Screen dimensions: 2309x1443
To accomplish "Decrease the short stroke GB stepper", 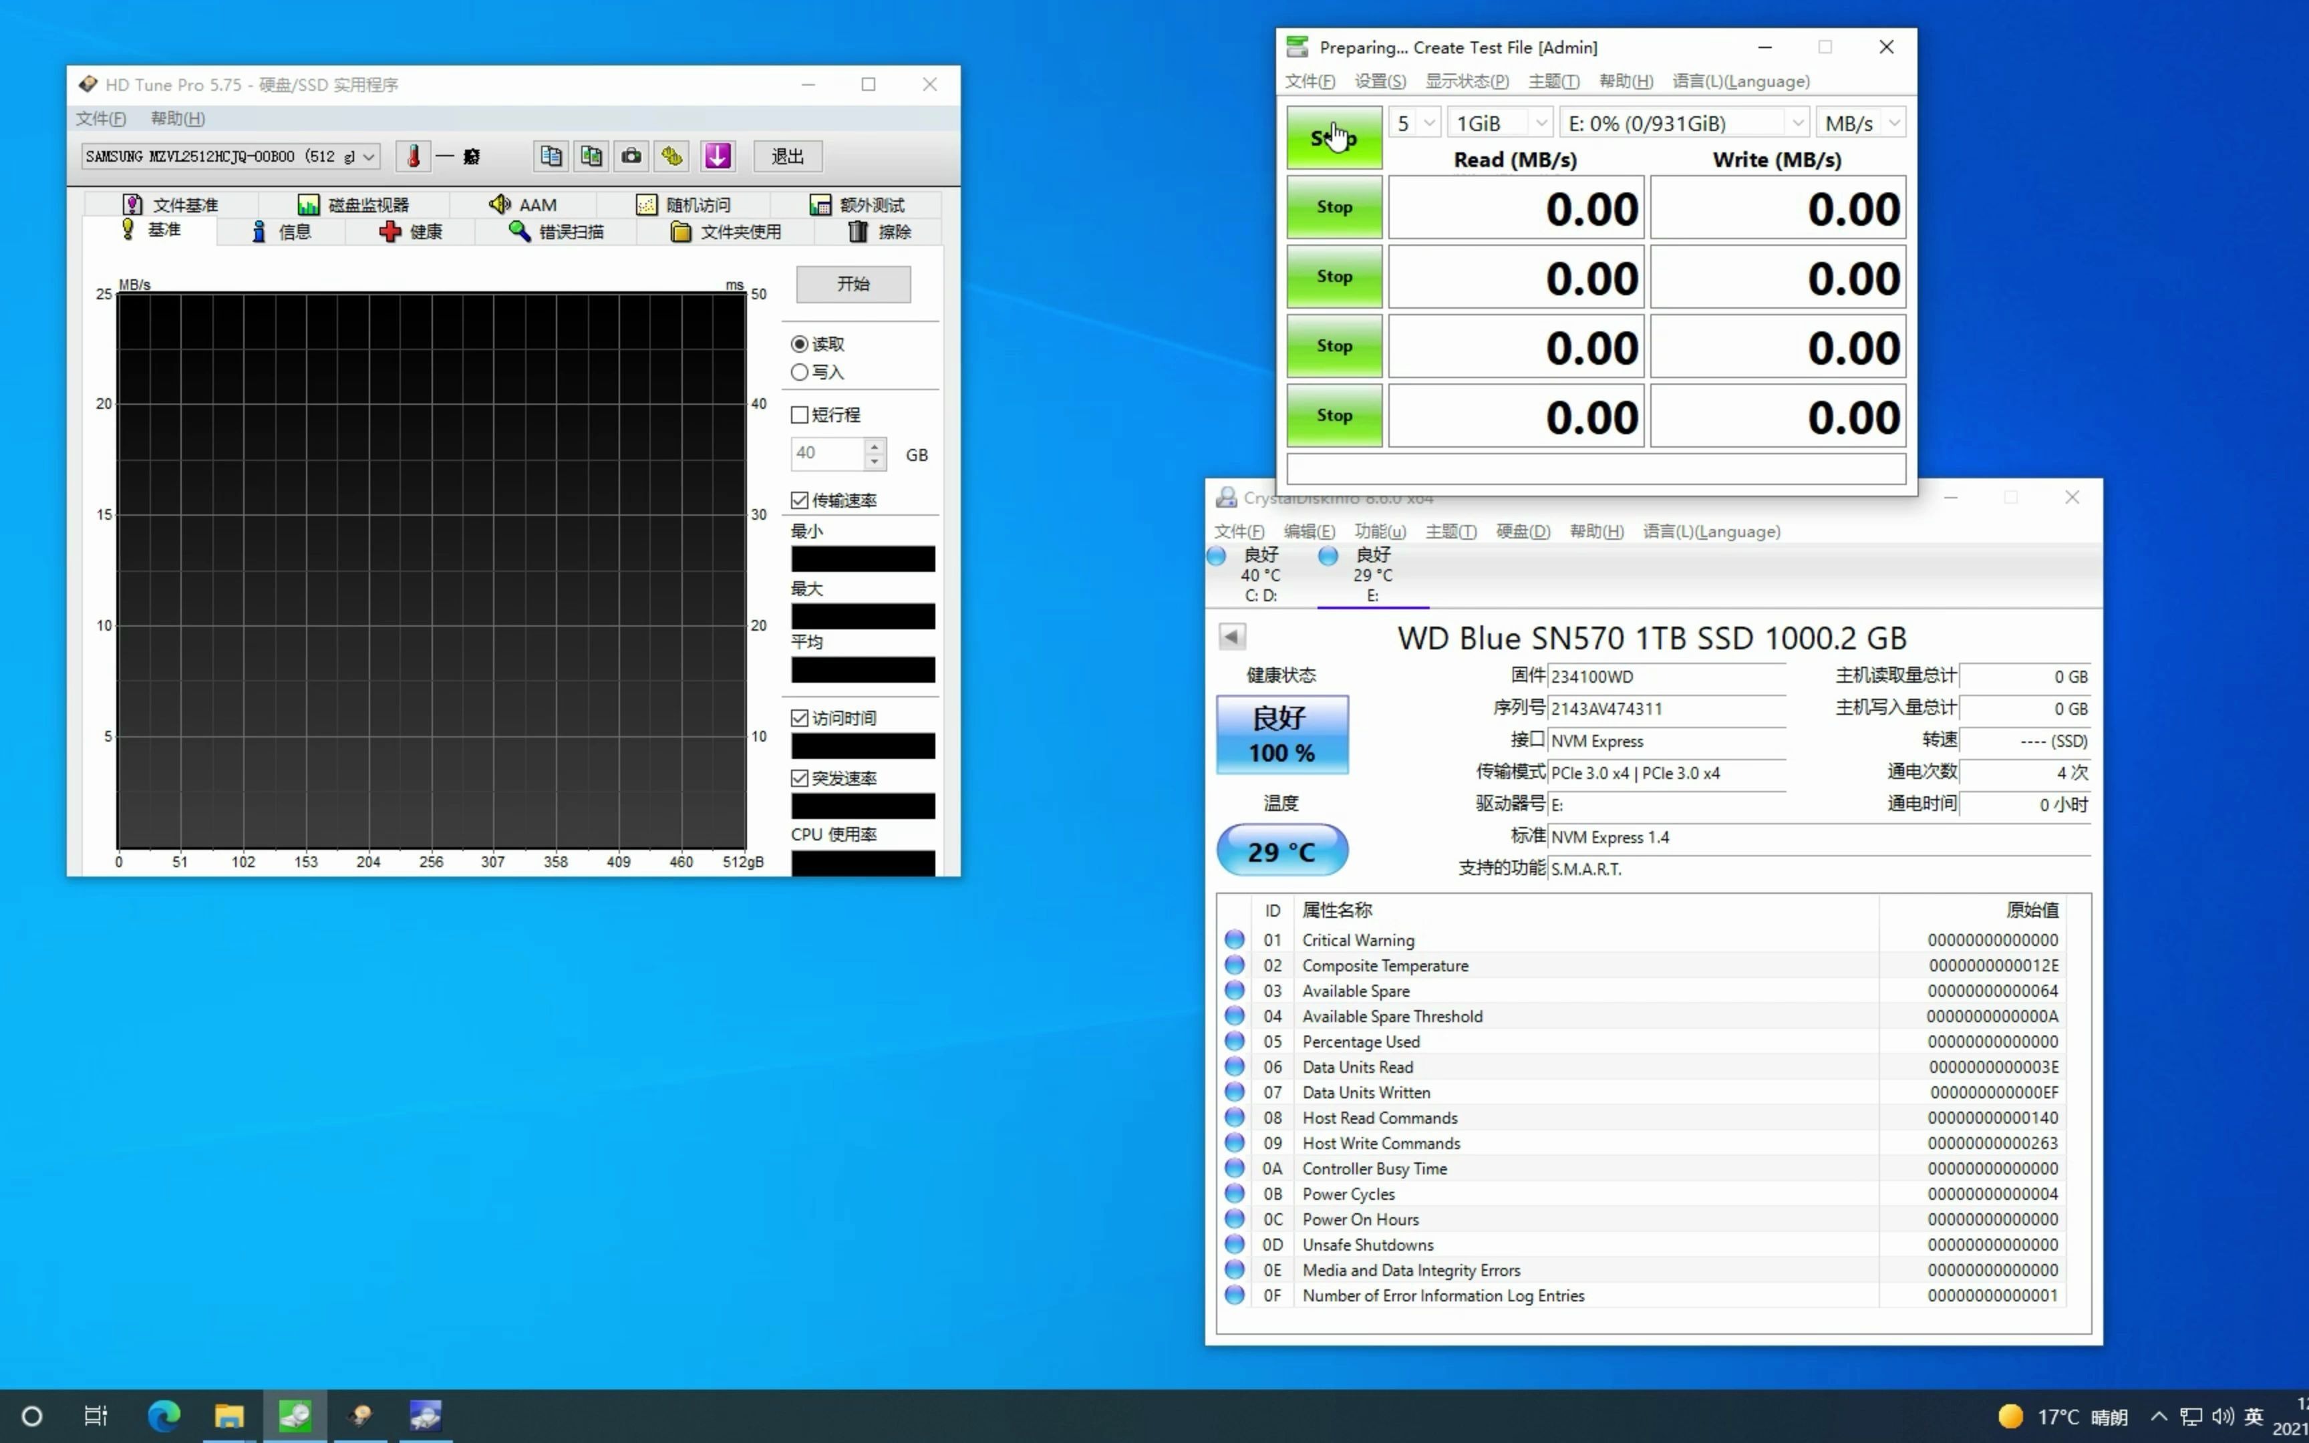I will 874,463.
